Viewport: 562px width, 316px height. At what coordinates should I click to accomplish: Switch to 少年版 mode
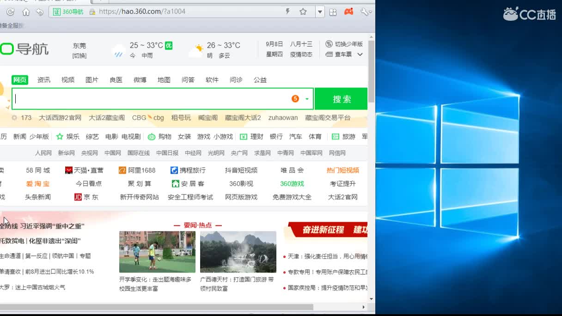[x=344, y=44]
